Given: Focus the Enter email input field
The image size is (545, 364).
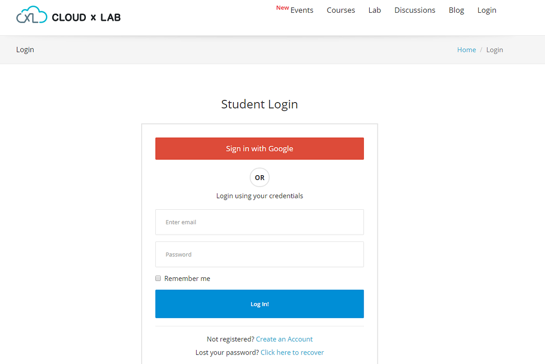Looking at the screenshot, I should click(259, 222).
